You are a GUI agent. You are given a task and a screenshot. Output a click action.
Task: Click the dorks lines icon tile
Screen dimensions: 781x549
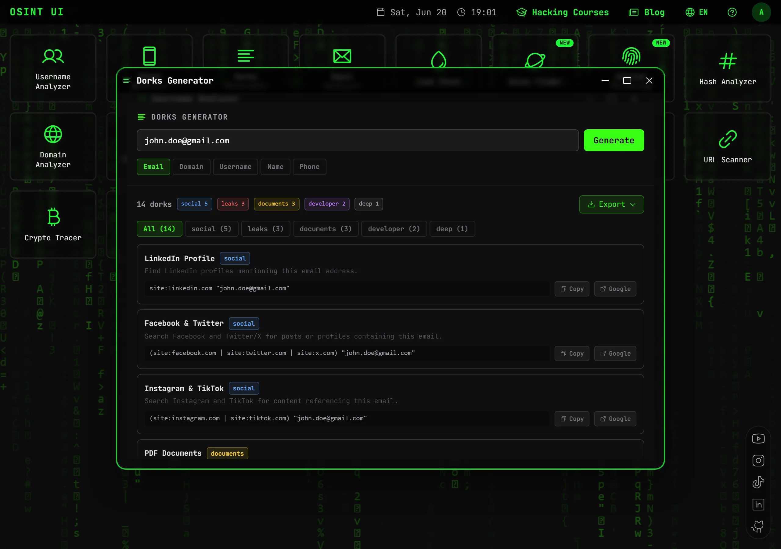click(x=246, y=56)
